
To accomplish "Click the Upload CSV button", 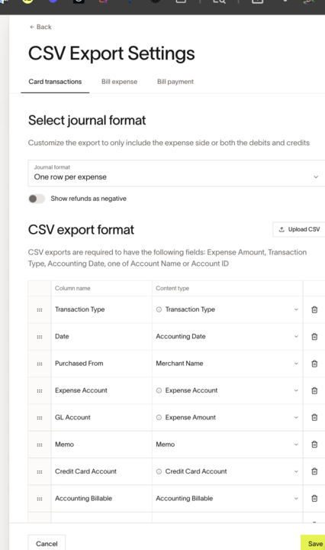I will pyautogui.click(x=299, y=229).
